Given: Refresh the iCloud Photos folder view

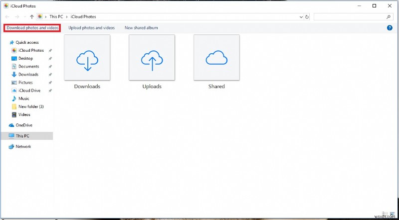Looking at the screenshot, I should pyautogui.click(x=307, y=17).
